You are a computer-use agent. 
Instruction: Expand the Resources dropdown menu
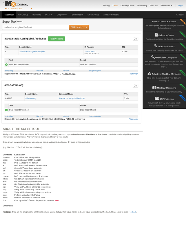pos(166,6)
